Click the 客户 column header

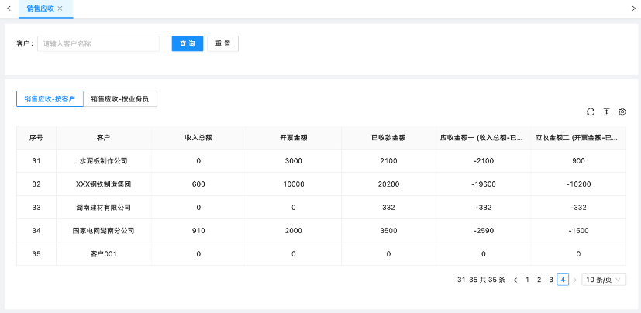click(x=104, y=138)
